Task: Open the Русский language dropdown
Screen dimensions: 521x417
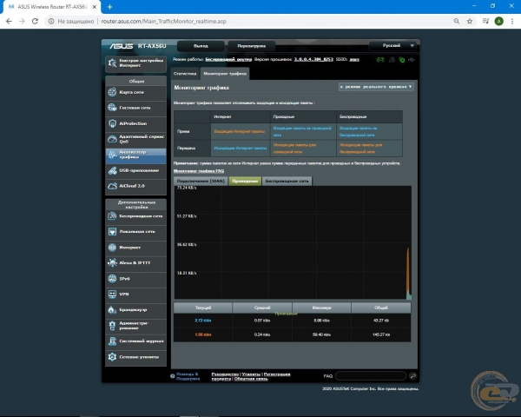Action: coord(392,45)
